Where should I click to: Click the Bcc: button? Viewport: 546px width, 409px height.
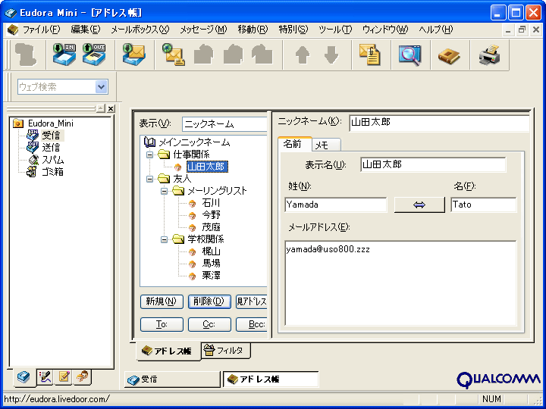(x=252, y=324)
